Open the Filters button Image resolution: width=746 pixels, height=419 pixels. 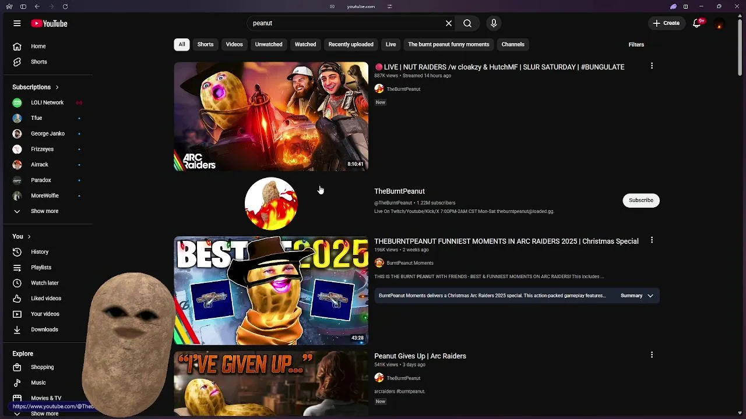tap(636, 45)
